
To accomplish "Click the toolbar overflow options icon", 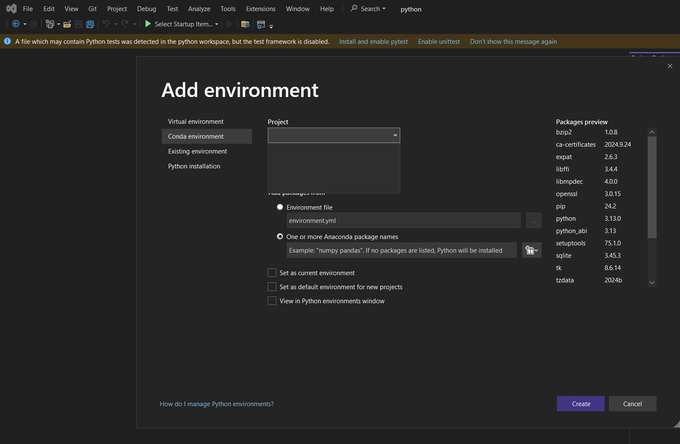I will (271, 26).
